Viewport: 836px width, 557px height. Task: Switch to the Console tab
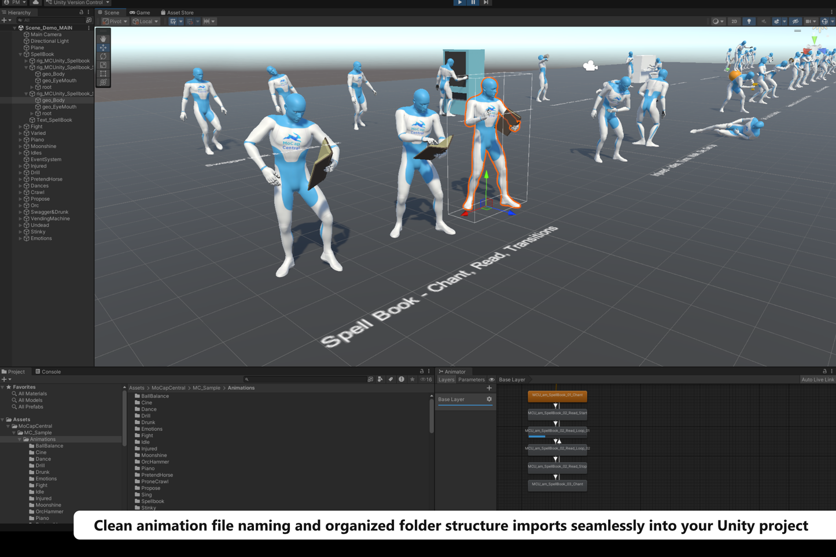[49, 371]
